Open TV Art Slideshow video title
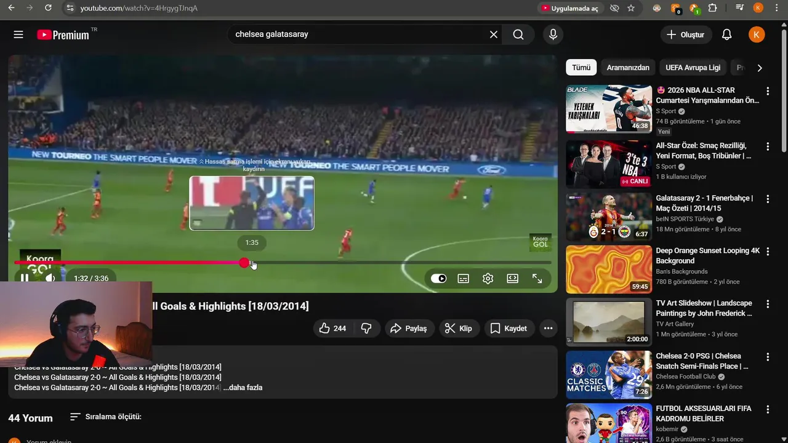The width and height of the screenshot is (788, 443). (704, 308)
